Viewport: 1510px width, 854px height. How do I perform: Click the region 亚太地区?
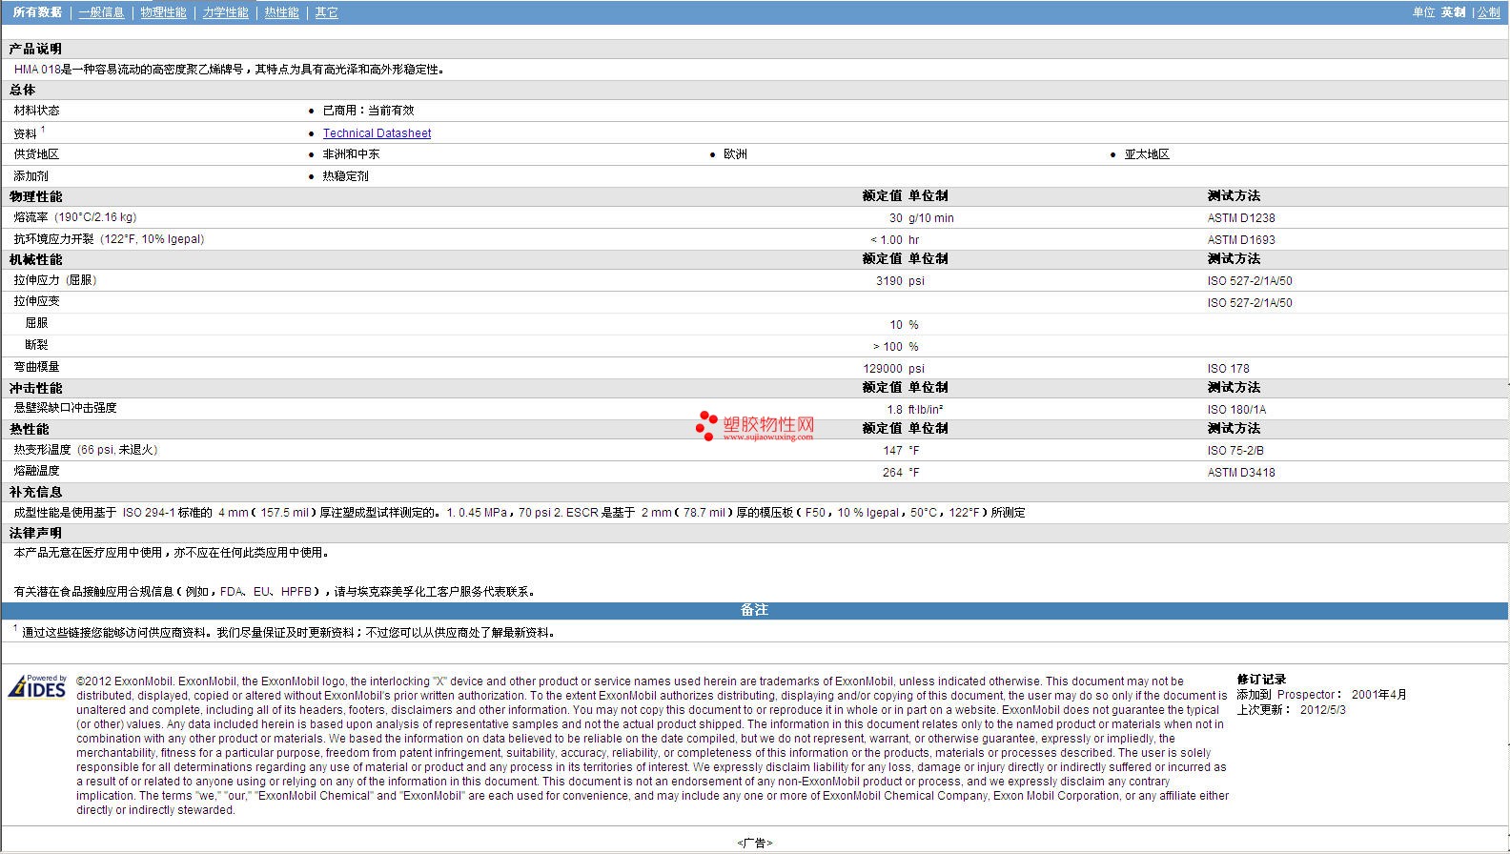[1147, 154]
